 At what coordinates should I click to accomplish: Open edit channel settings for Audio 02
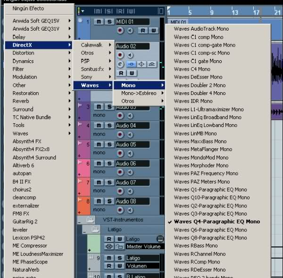tap(120, 64)
